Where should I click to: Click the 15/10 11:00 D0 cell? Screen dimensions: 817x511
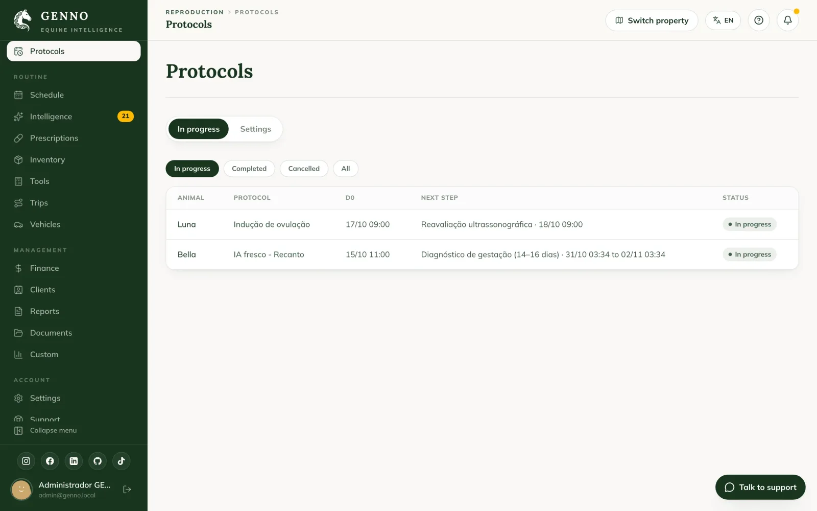click(x=368, y=254)
